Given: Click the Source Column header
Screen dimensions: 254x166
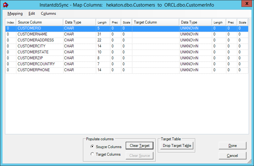Looking at the screenshot, I should tap(40, 22).
